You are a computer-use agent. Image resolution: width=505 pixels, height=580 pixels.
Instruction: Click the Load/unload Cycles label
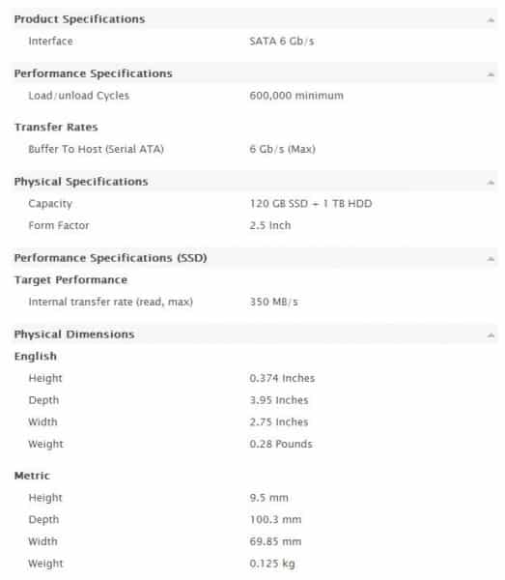click(78, 96)
